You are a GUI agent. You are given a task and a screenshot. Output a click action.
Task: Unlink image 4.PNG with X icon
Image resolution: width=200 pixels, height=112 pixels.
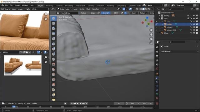[30, 52]
